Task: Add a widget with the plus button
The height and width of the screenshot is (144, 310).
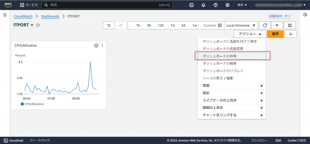Action: (291, 34)
